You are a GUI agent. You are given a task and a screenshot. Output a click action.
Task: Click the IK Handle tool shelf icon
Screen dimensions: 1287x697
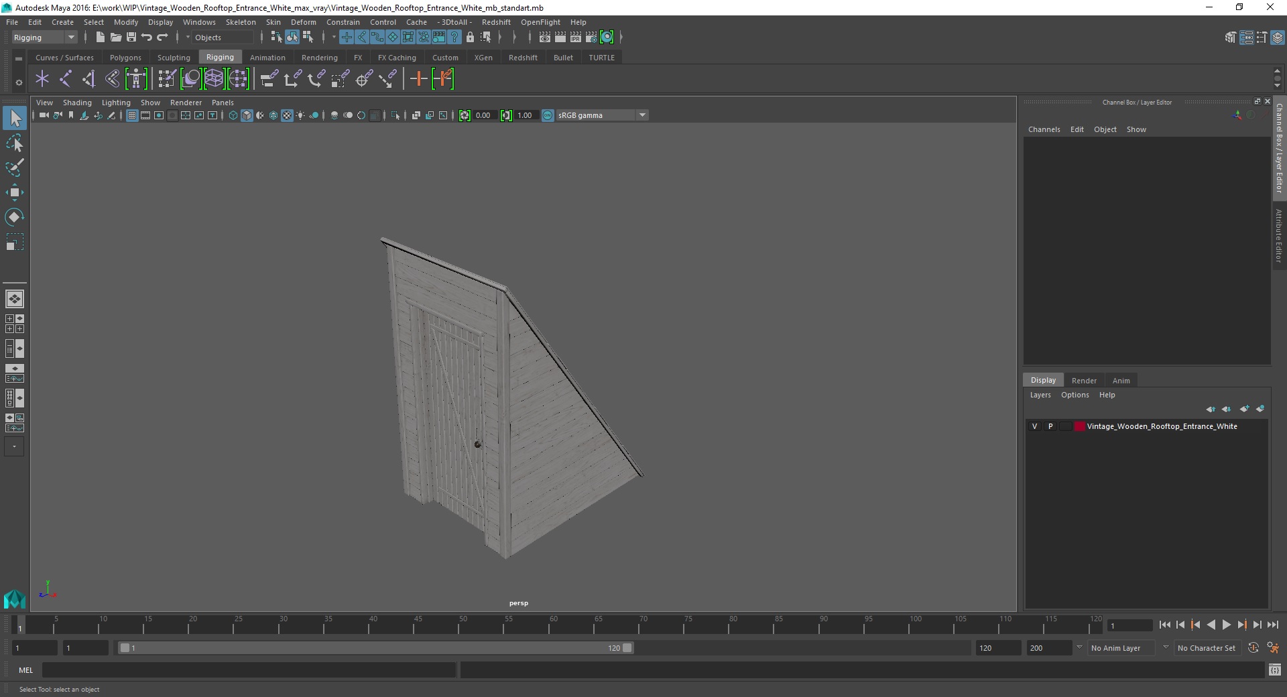(88, 79)
